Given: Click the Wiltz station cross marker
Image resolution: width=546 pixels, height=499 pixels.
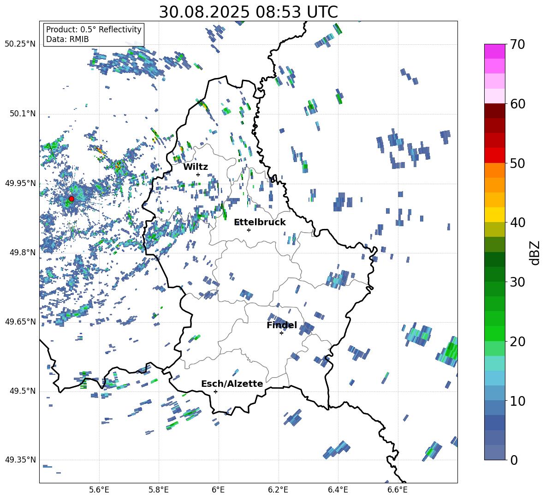Looking at the screenshot, I should pos(198,174).
